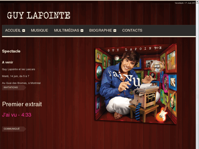Click the Vendredi 17 Juin date text
The width and height of the screenshot is (199, 149).
(185, 3)
